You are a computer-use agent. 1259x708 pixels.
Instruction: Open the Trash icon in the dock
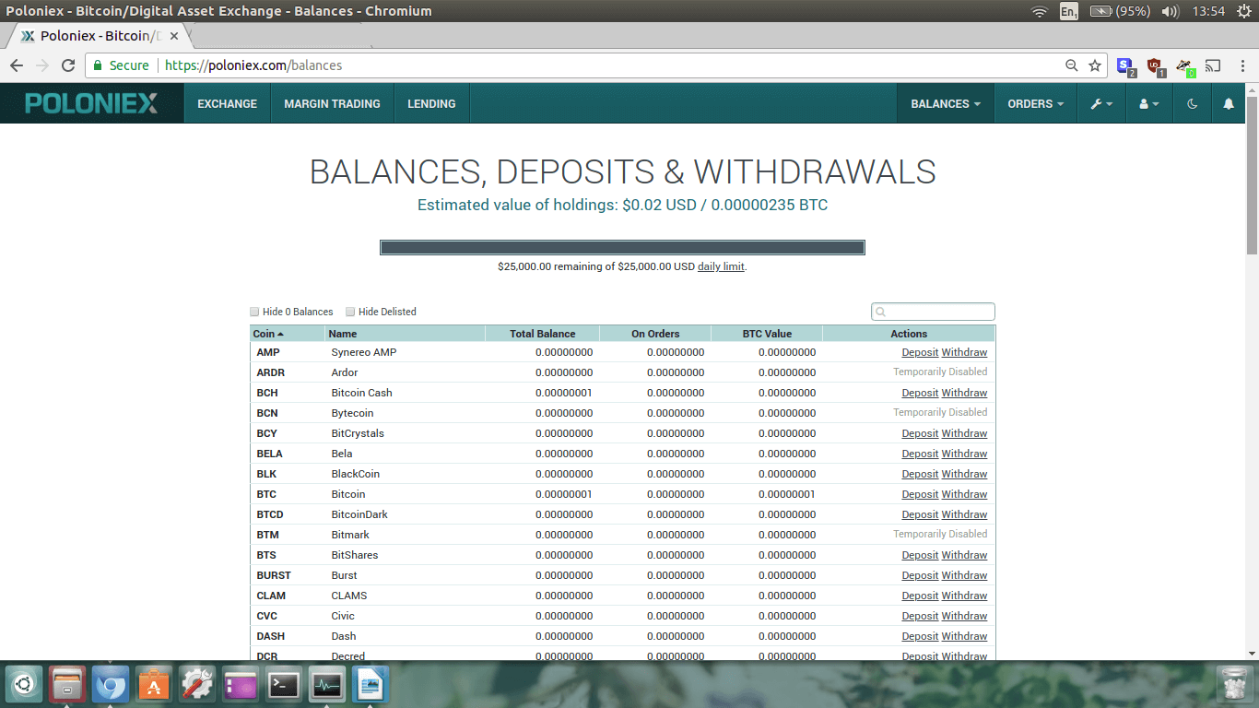[1234, 685]
